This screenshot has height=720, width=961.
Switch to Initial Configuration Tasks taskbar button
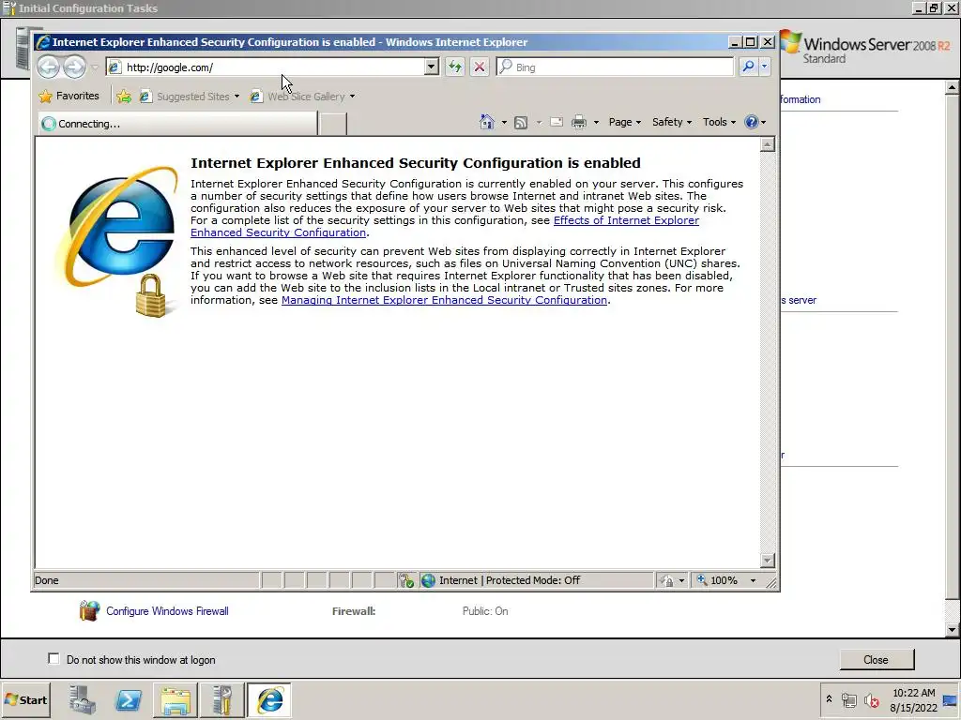221,699
